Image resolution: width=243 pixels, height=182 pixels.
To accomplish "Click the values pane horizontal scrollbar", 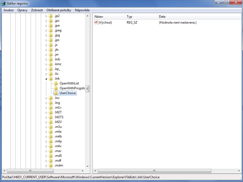I will click(154, 171).
